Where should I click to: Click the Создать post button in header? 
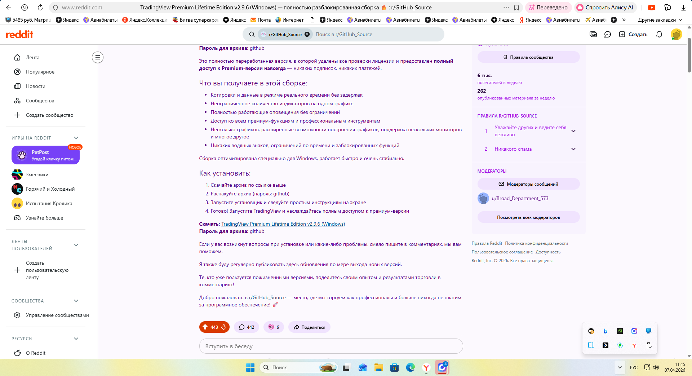tap(633, 34)
